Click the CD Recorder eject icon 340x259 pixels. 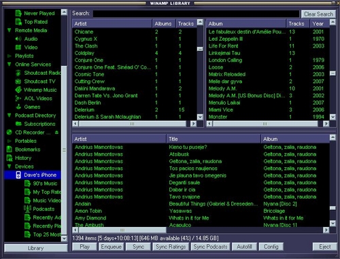tap(56, 132)
